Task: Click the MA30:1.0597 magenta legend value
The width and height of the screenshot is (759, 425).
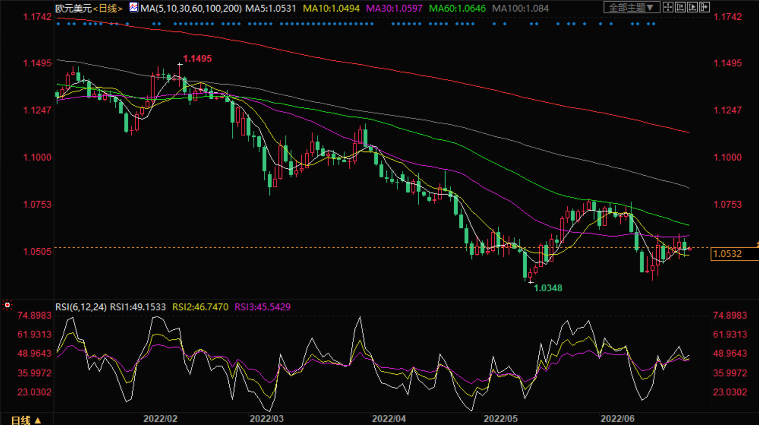Action: coord(394,9)
